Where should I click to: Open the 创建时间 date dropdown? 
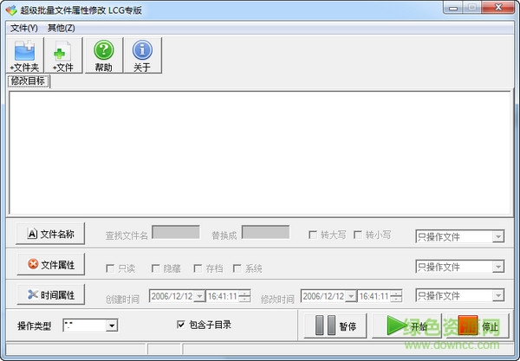199,296
